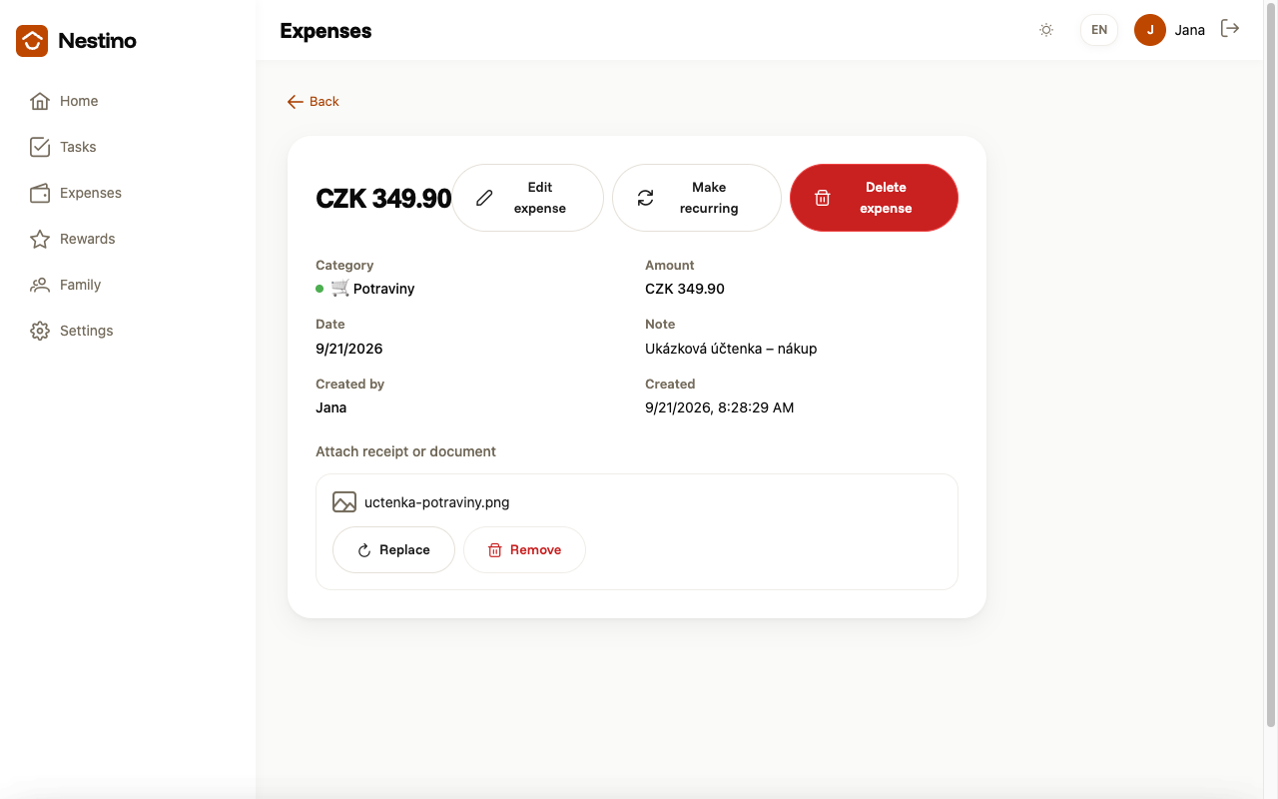Viewport: 1278px width, 799px height.
Task: Click the logout arrow icon
Action: coord(1230,29)
